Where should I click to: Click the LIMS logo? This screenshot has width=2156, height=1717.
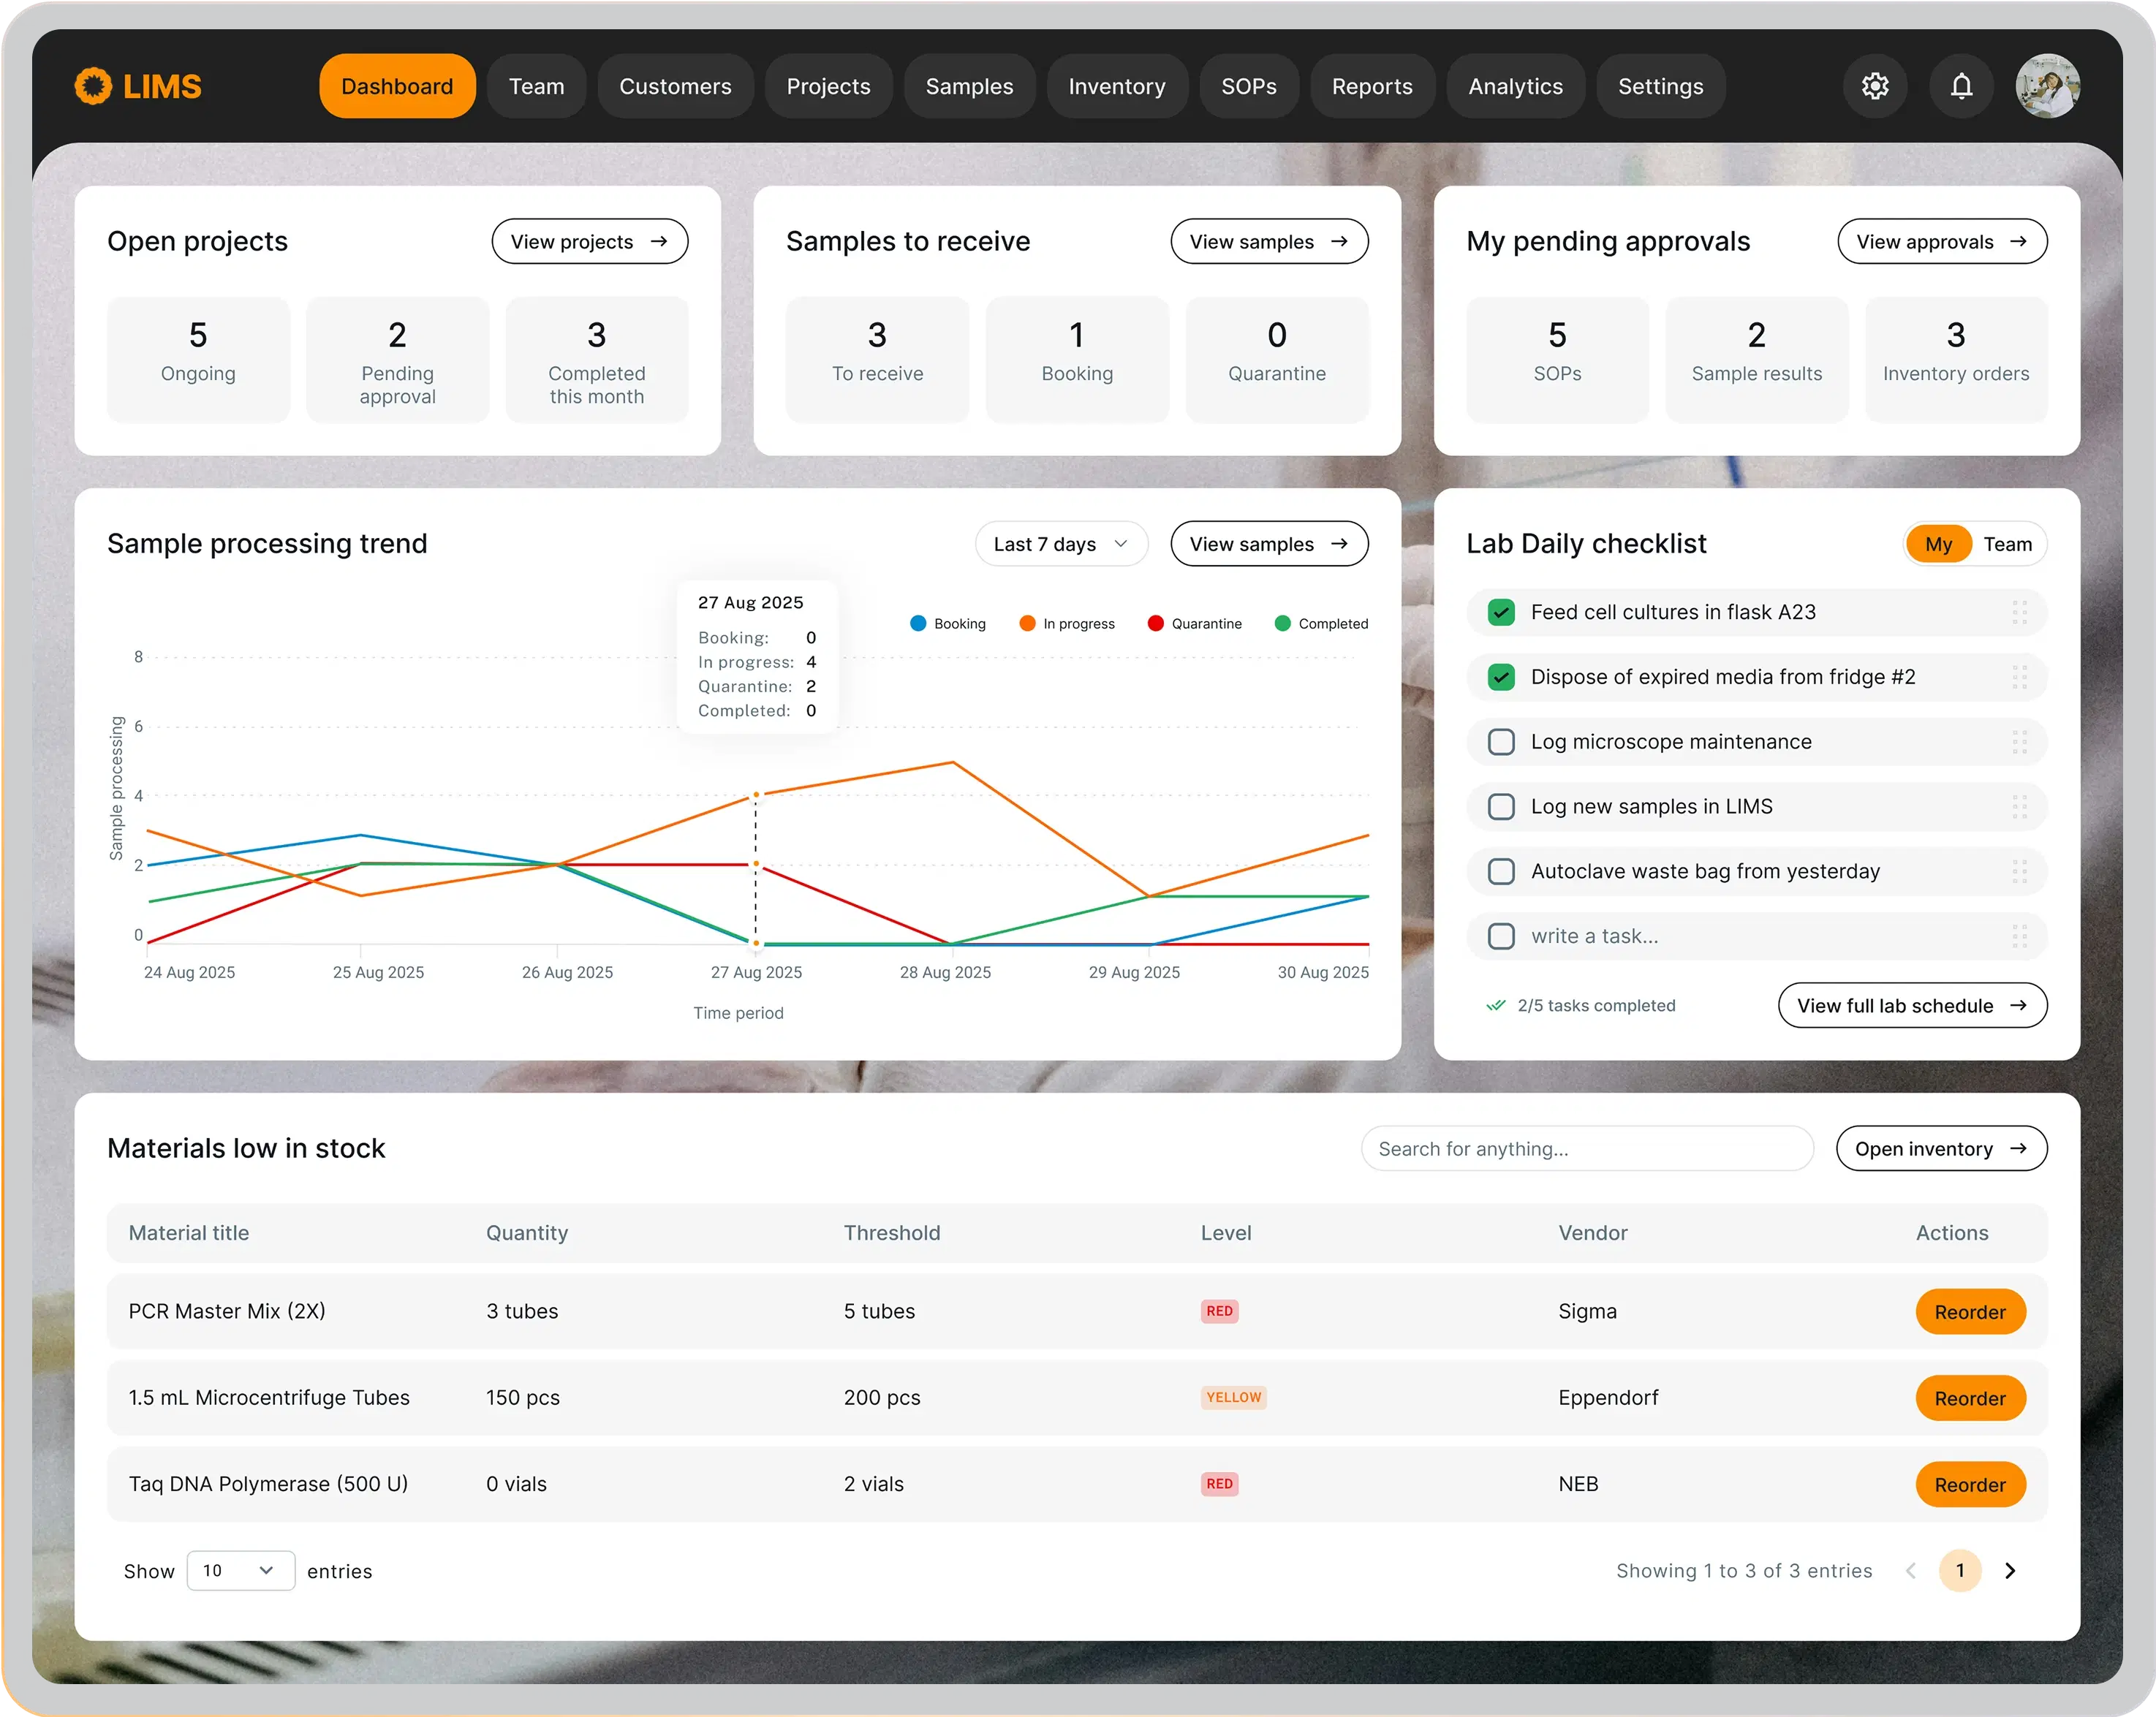[139, 86]
